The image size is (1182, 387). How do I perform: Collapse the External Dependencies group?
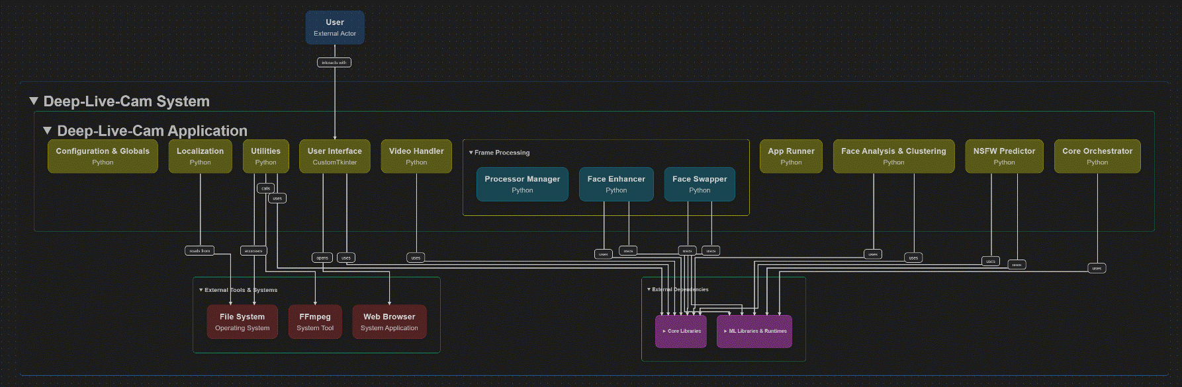point(649,289)
